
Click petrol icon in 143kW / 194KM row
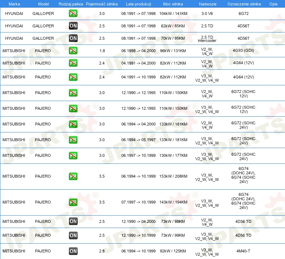[x=73, y=202]
